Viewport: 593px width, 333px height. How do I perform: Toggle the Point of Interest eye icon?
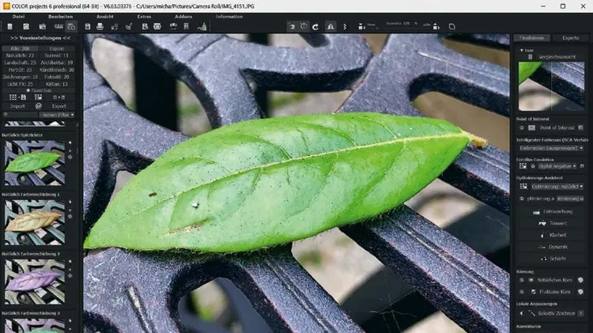pos(522,128)
